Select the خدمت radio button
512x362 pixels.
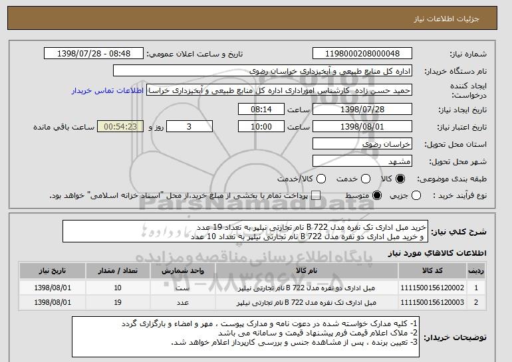[x=366, y=179]
